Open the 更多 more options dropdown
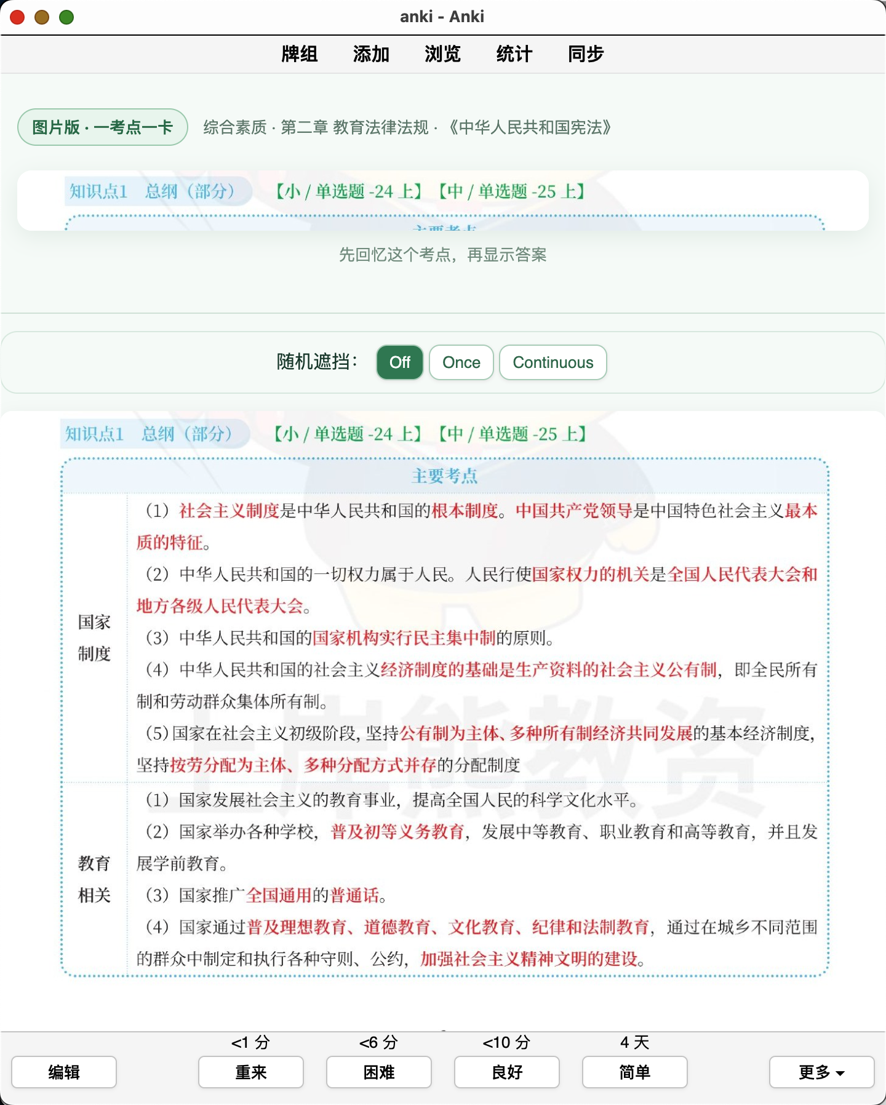The image size is (886, 1105). [822, 1072]
